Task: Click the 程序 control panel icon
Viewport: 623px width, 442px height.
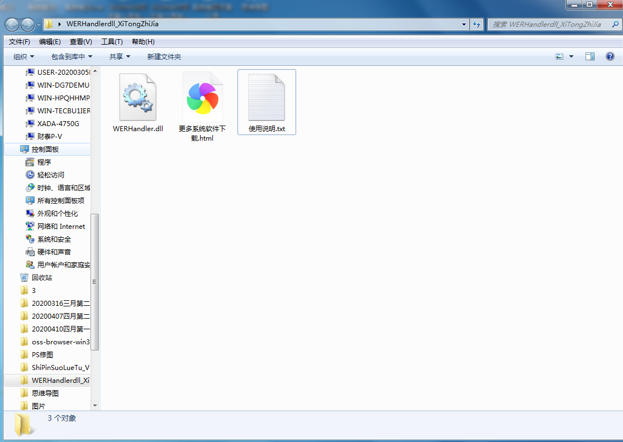Action: tap(30, 162)
